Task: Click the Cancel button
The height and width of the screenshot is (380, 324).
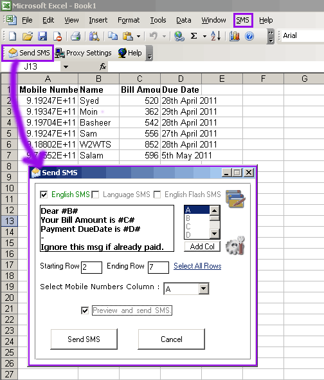Action: [171, 339]
